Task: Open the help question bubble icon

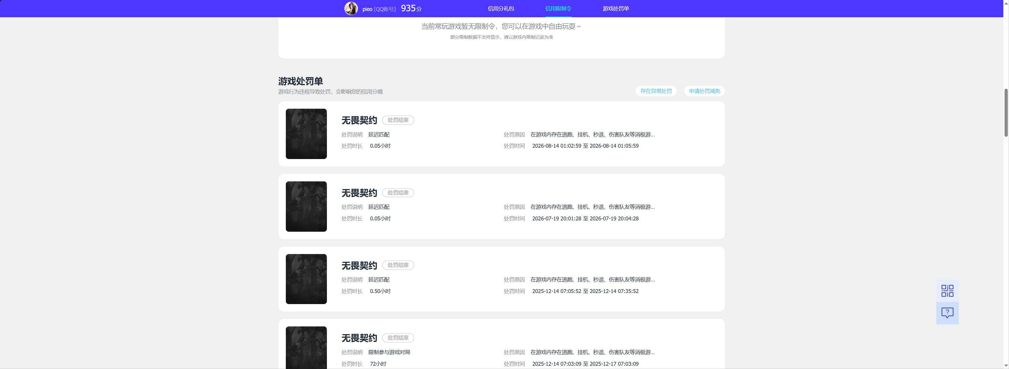Action: pyautogui.click(x=947, y=313)
